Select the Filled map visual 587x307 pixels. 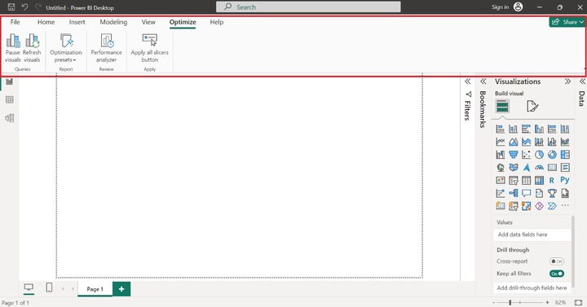pyautogui.click(x=514, y=168)
